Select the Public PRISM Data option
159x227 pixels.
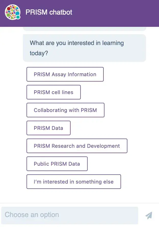click(x=57, y=164)
